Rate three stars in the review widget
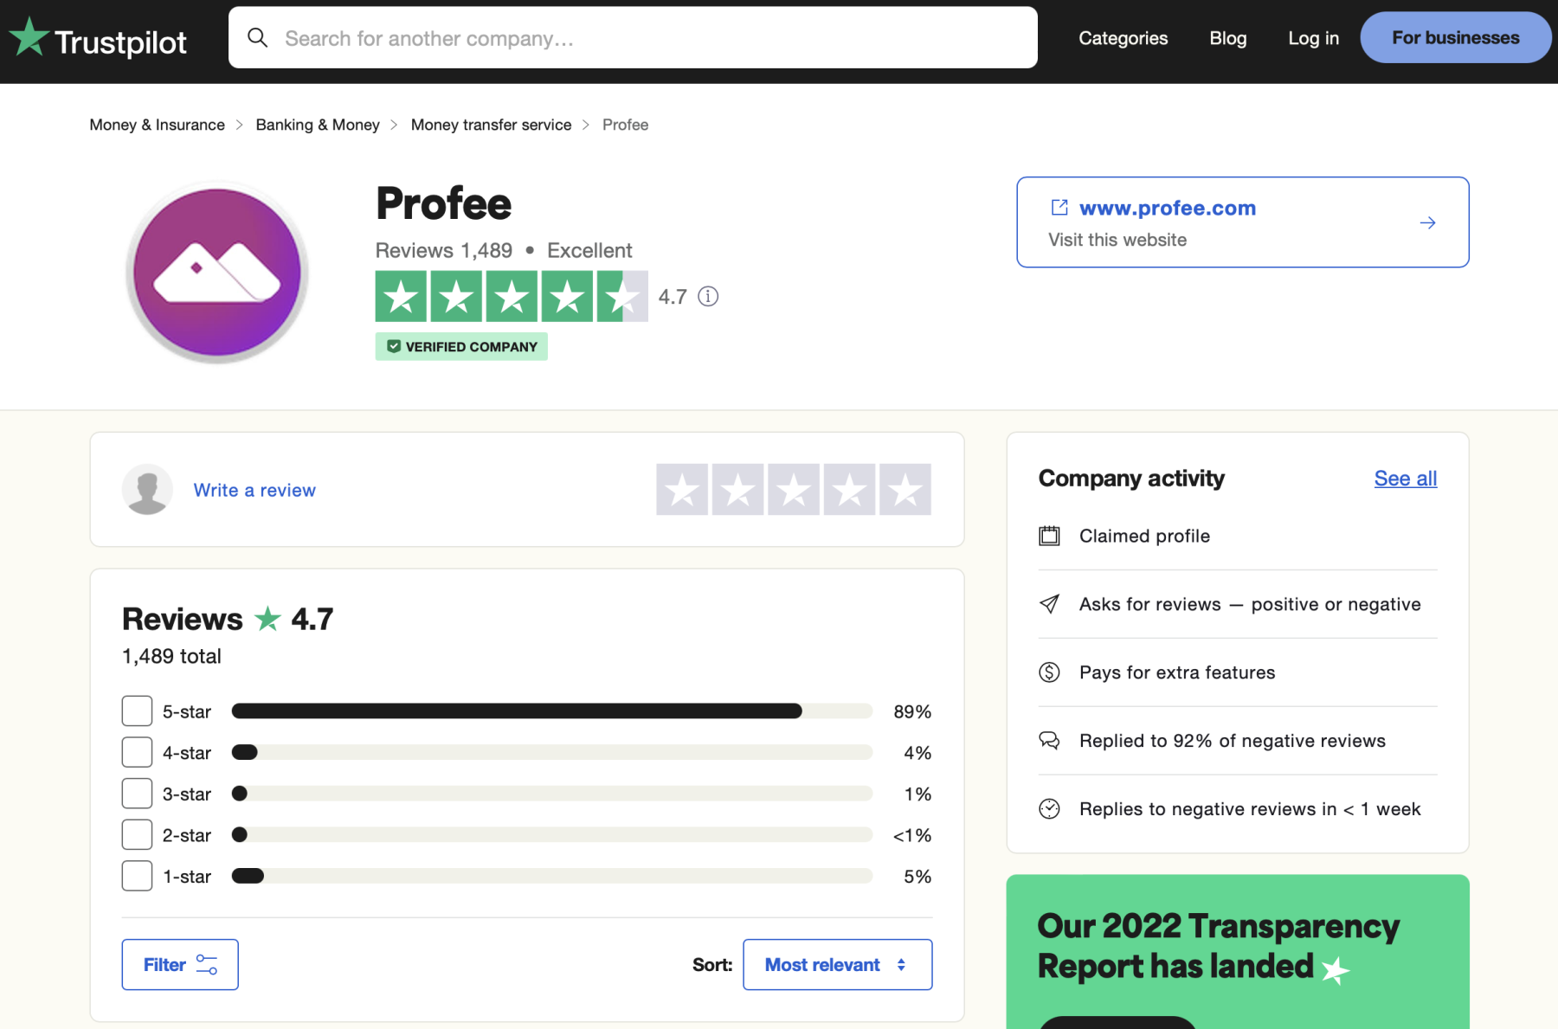 [x=794, y=490]
